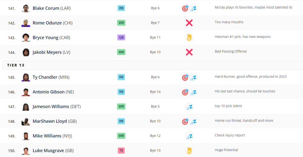
Task: Click Jakobi Meyers headshot thumbnail
Action: pyautogui.click(x=26, y=52)
